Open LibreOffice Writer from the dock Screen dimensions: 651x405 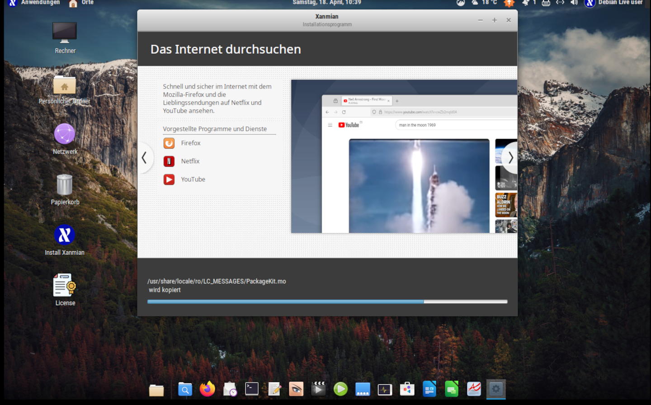429,389
